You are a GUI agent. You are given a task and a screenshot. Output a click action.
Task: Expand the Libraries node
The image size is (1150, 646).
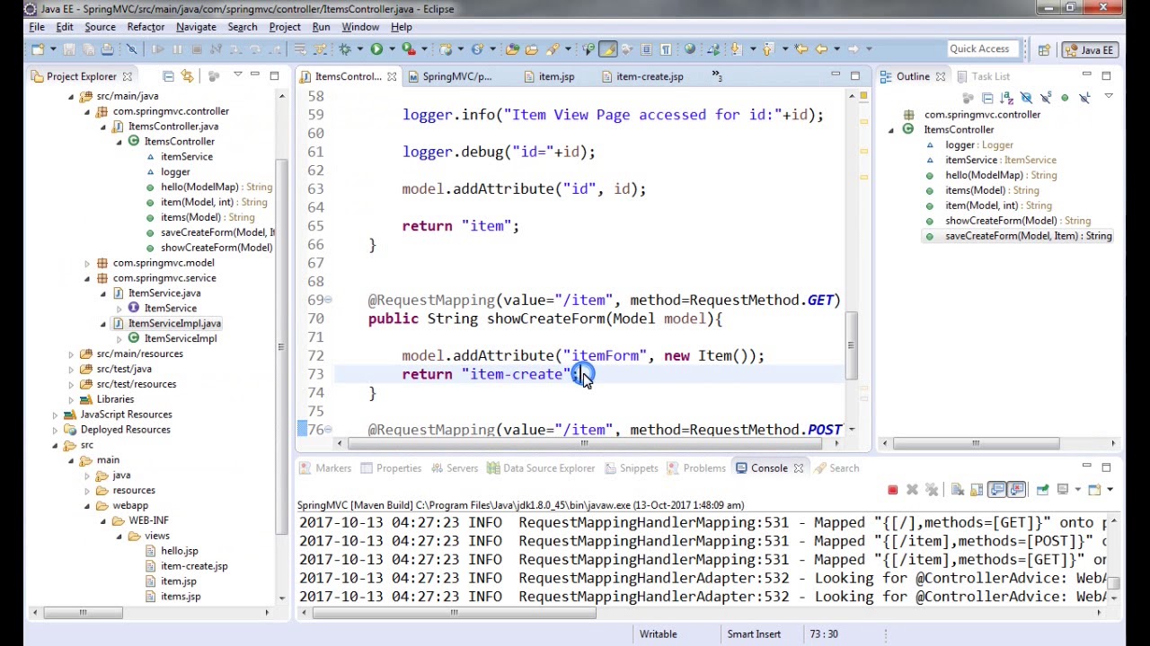71,399
